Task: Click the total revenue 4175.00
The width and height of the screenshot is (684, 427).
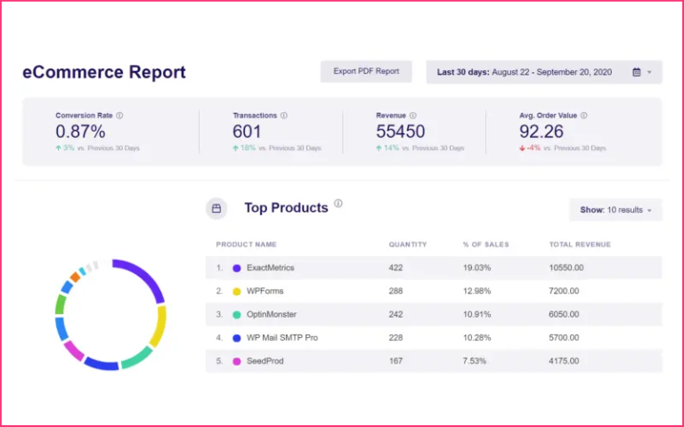Action: [x=564, y=361]
